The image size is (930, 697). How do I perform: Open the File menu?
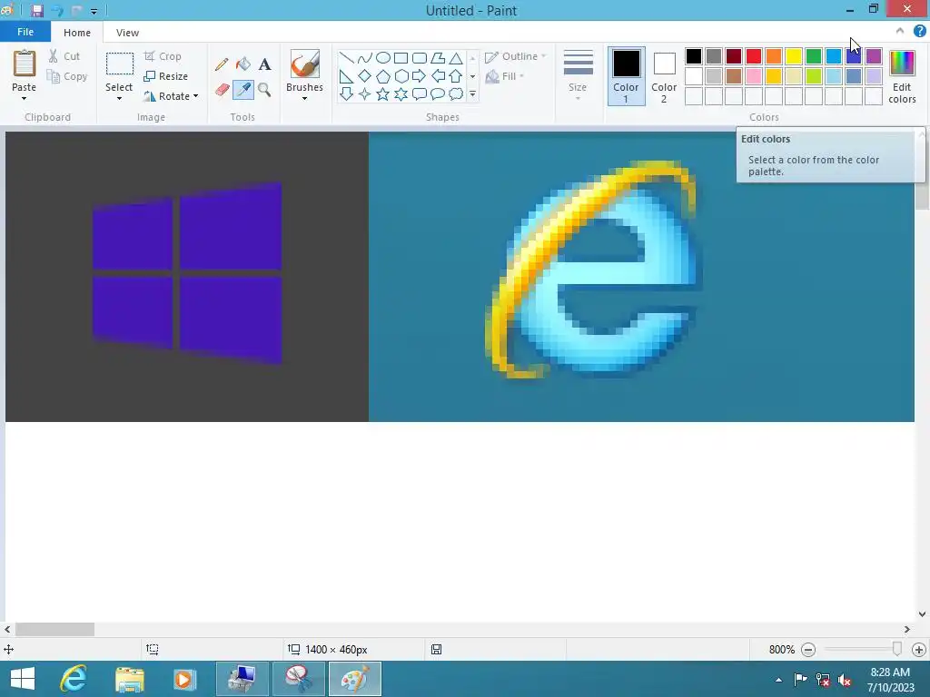pyautogui.click(x=25, y=32)
